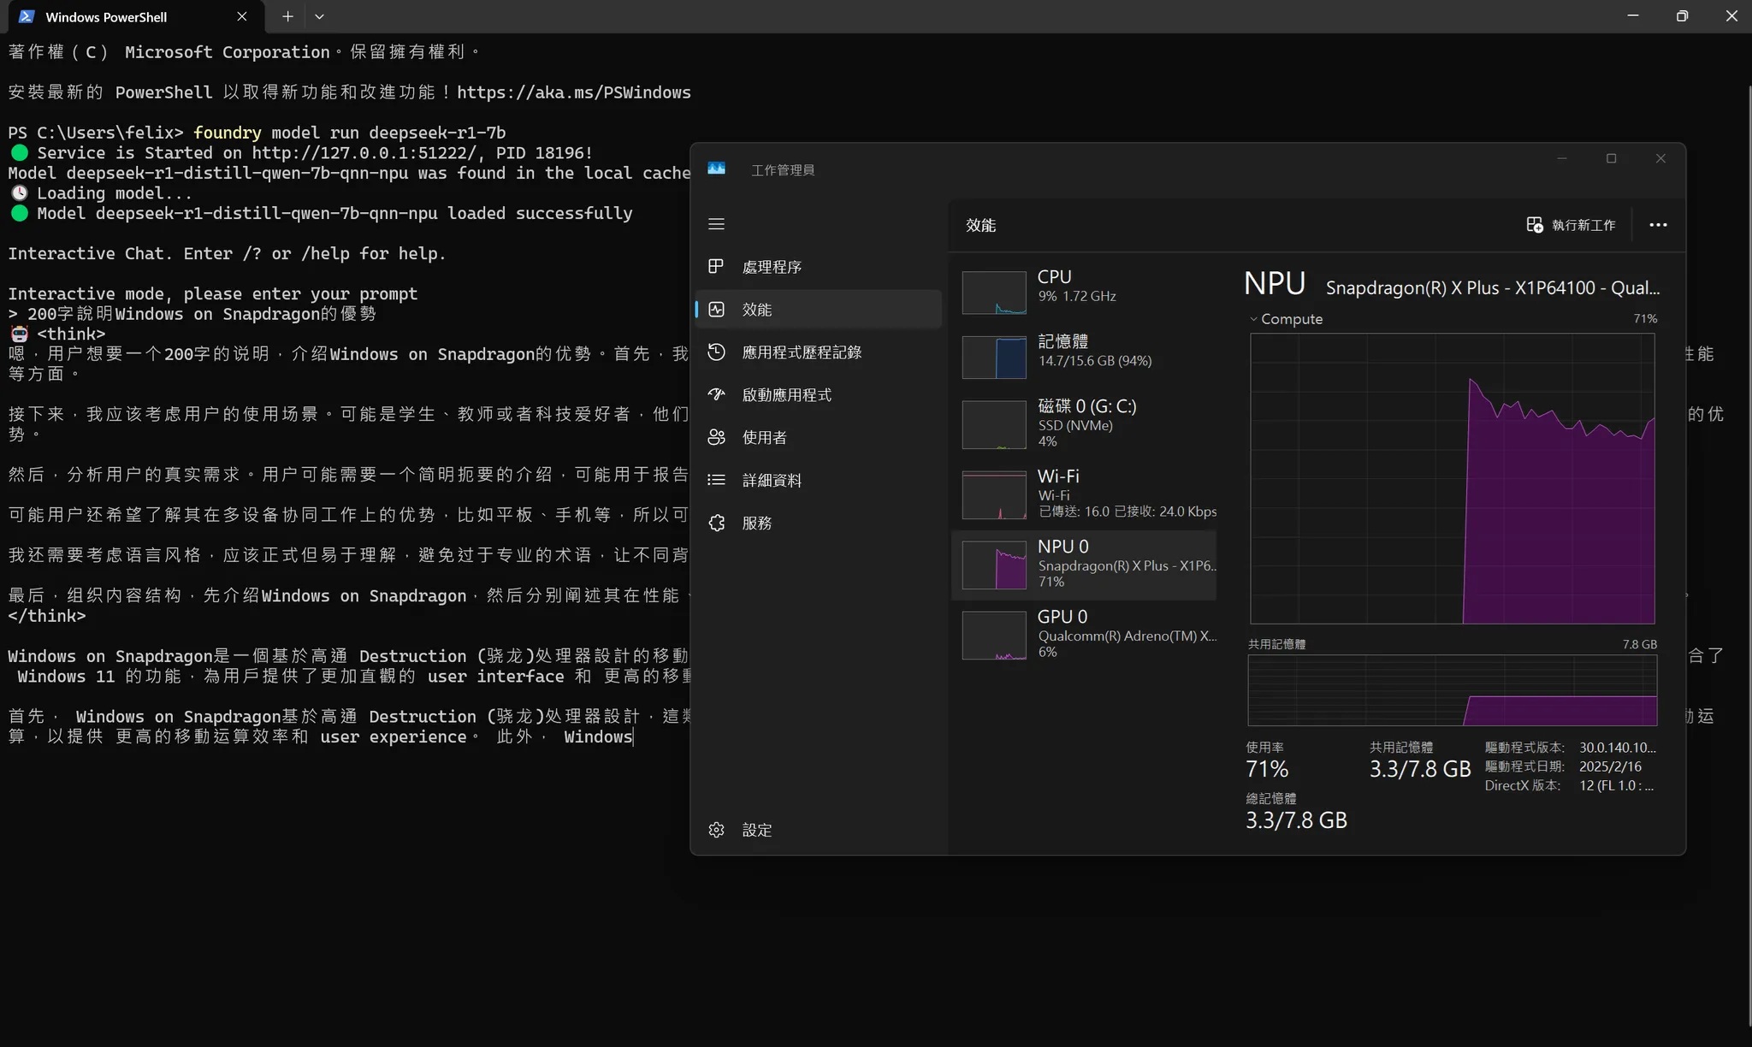Image resolution: width=1752 pixels, height=1047 pixels.
Task: Switch to 啟動應用程式 page
Action: point(819,394)
